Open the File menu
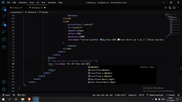 [x=8, y=3]
